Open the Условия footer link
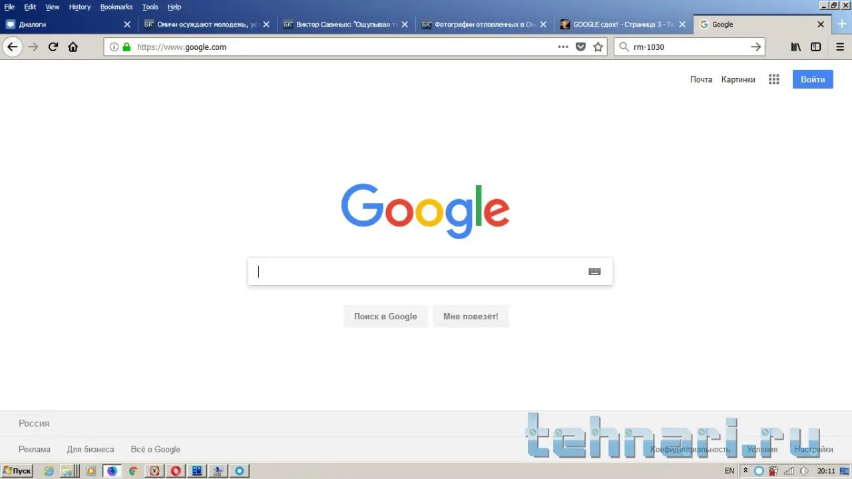 click(x=762, y=449)
